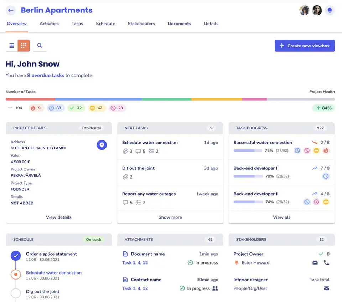342x302 pixels.
Task: Click fire icon on Successful water connection
Action: (326, 150)
